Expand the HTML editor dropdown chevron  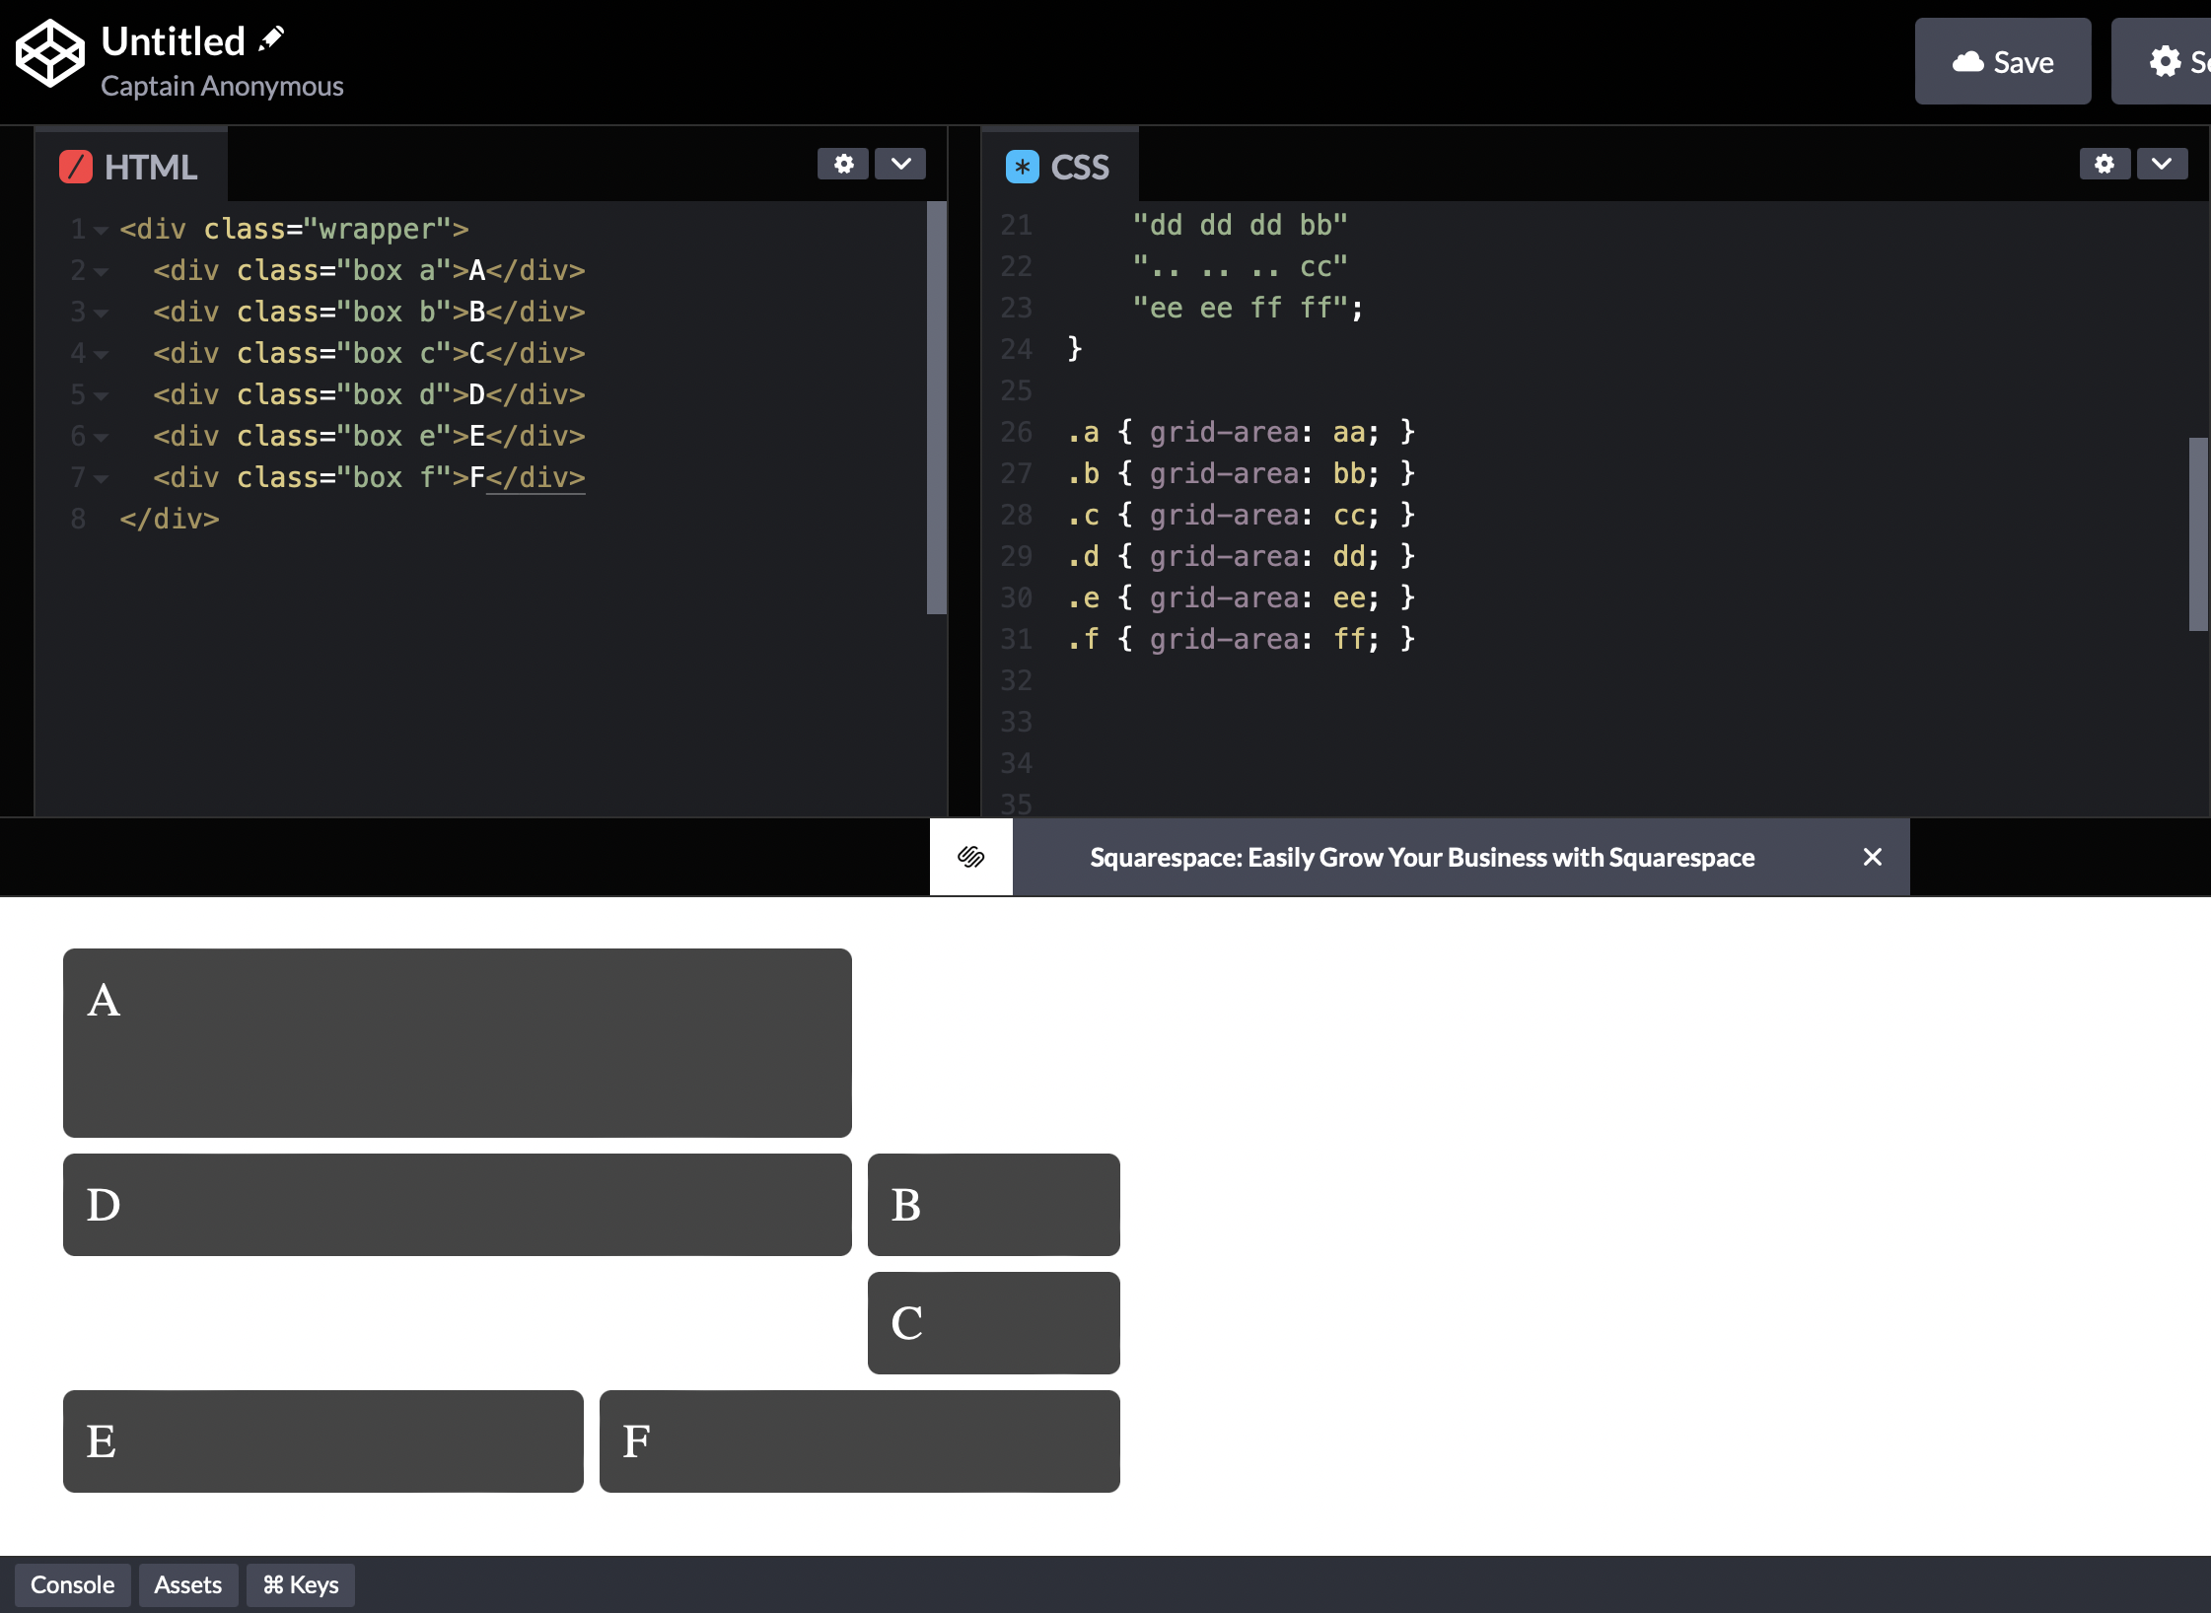pyautogui.click(x=900, y=164)
